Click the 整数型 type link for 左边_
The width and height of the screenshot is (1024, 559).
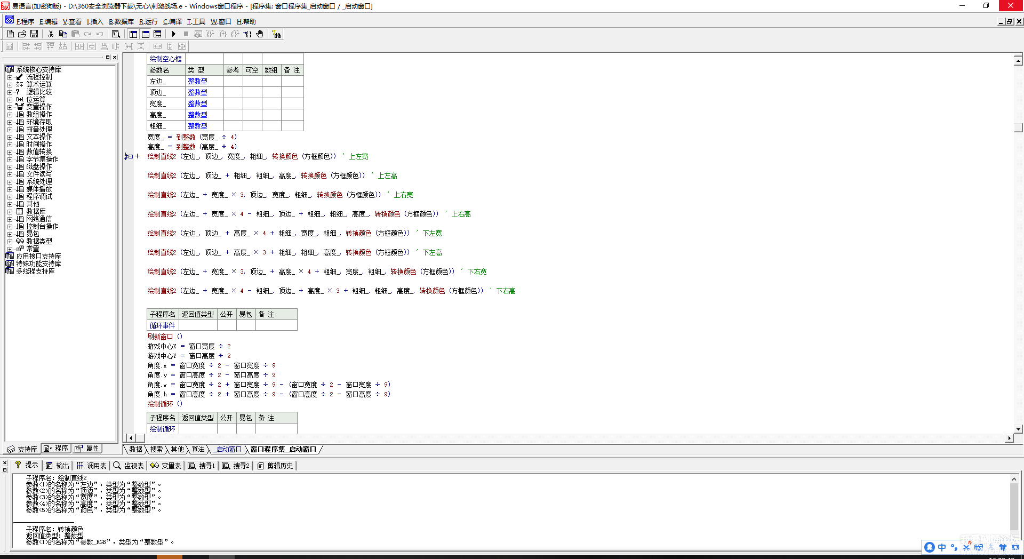(197, 81)
